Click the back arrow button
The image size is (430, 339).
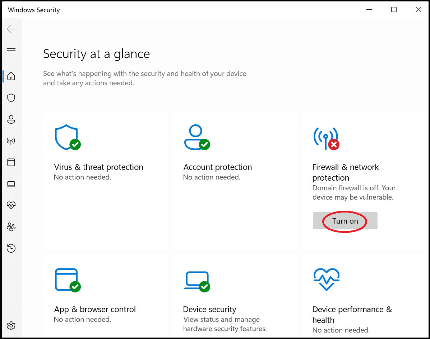11,29
